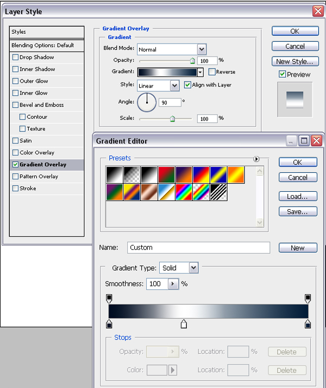Open the Smoothness slider popup arrow
The image size is (326, 388).
(x=173, y=284)
